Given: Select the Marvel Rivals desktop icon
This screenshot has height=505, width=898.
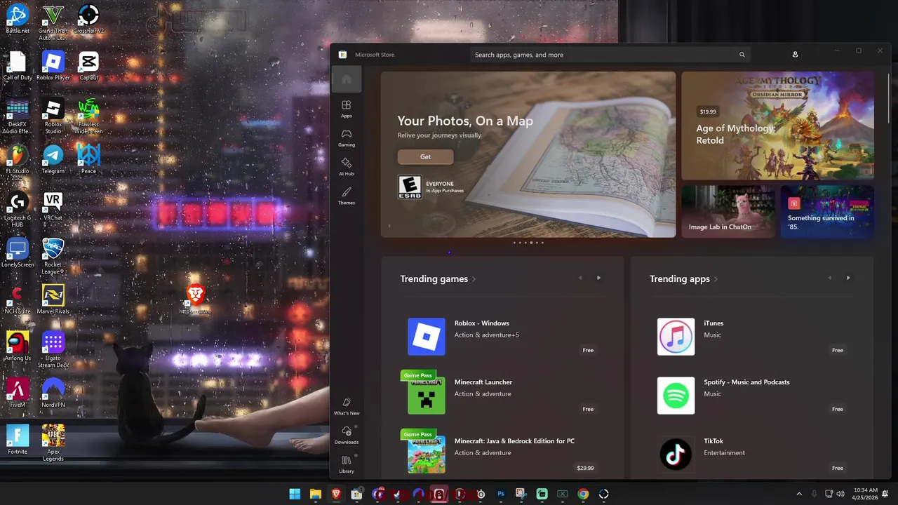Looking at the screenshot, I should point(53,299).
